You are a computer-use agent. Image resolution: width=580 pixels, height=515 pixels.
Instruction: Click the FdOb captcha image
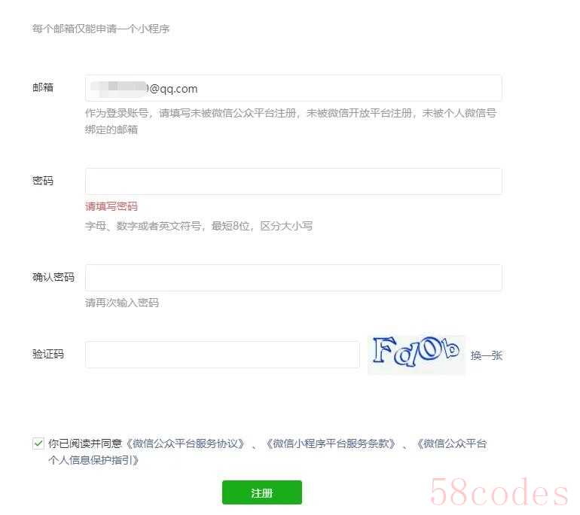pyautogui.click(x=416, y=354)
